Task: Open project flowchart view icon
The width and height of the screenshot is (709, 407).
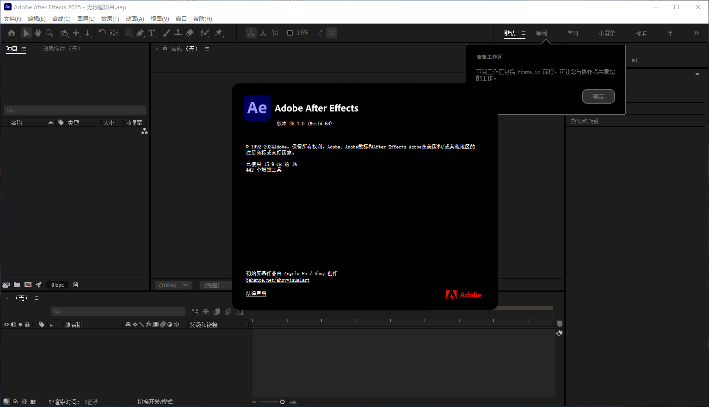Action: pyautogui.click(x=144, y=131)
